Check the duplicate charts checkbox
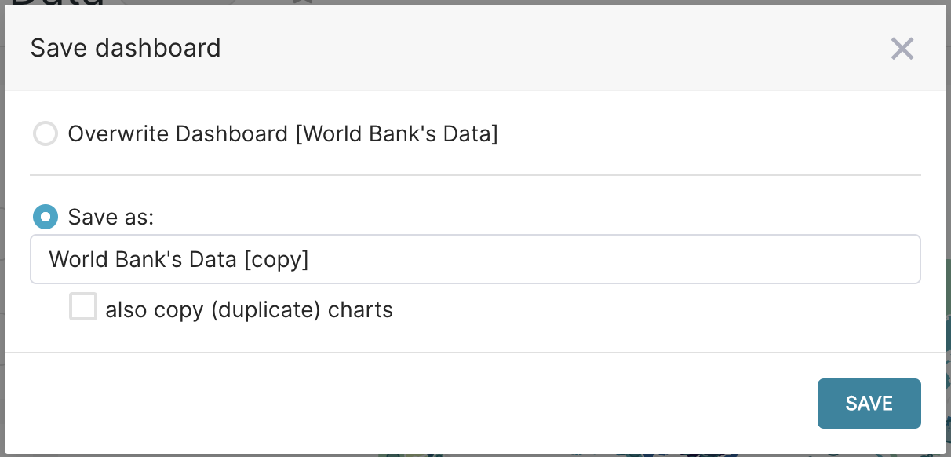The width and height of the screenshot is (951, 457). pyautogui.click(x=82, y=306)
